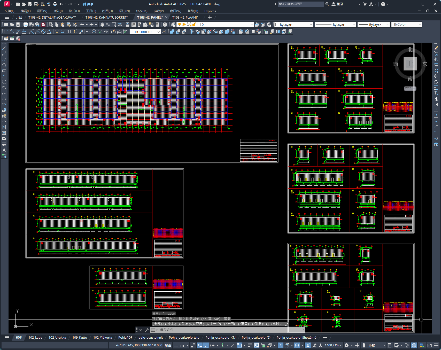
Task: Select the Line draw tool
Action: (x=4, y=48)
